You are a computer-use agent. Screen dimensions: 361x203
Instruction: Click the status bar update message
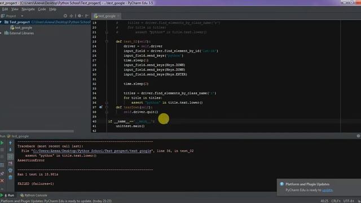tap(56, 201)
